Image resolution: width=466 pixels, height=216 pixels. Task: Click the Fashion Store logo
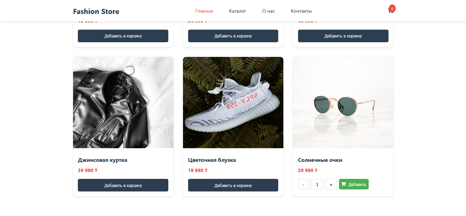[96, 12]
